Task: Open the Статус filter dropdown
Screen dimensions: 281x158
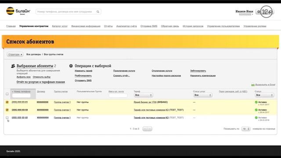Action: click(x=264, y=95)
